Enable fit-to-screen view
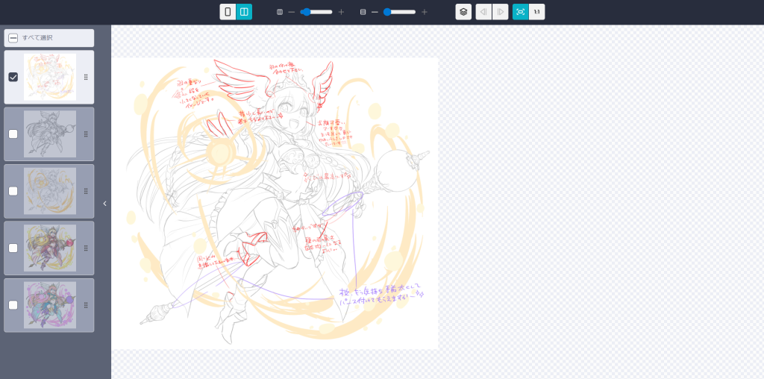The width and height of the screenshot is (764, 379). [520, 12]
